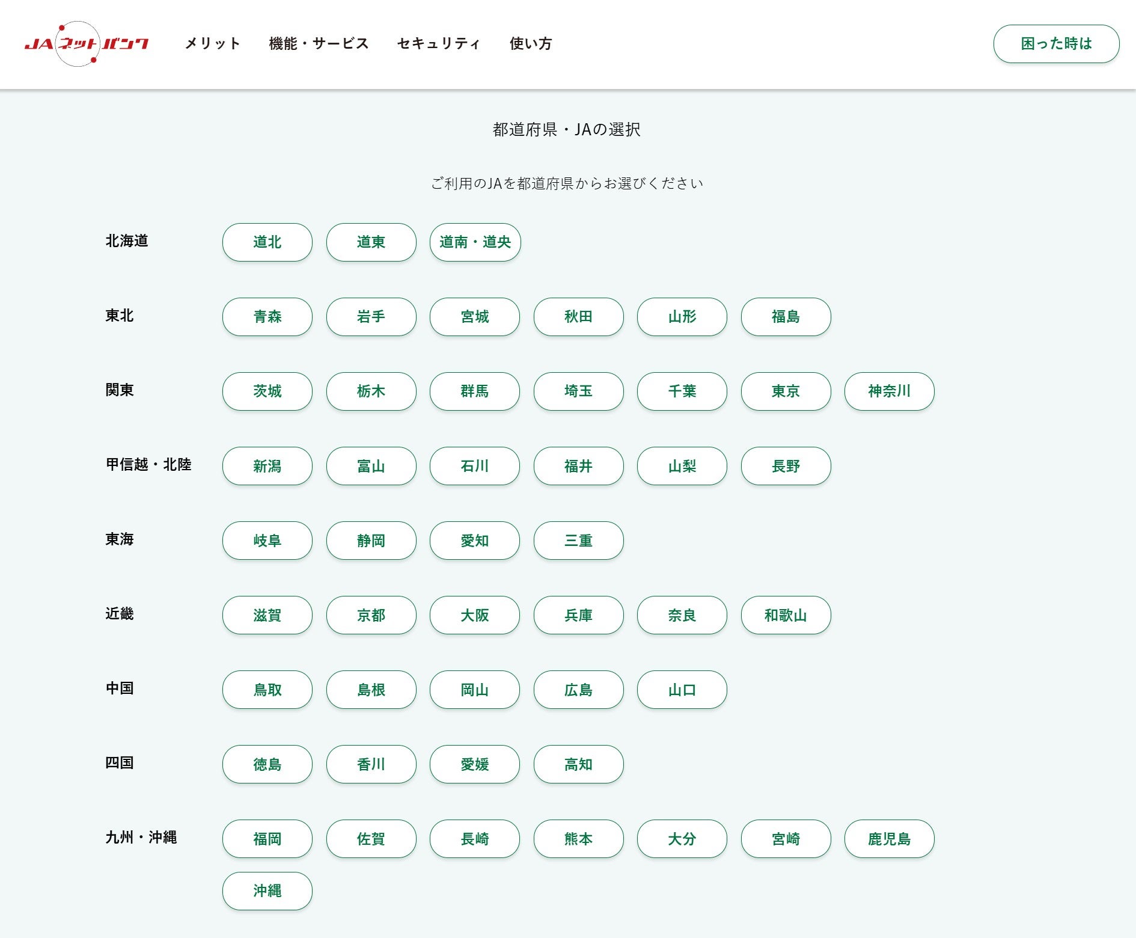Click the 困った時は button
Screen dimensions: 1136x938
click(1056, 44)
